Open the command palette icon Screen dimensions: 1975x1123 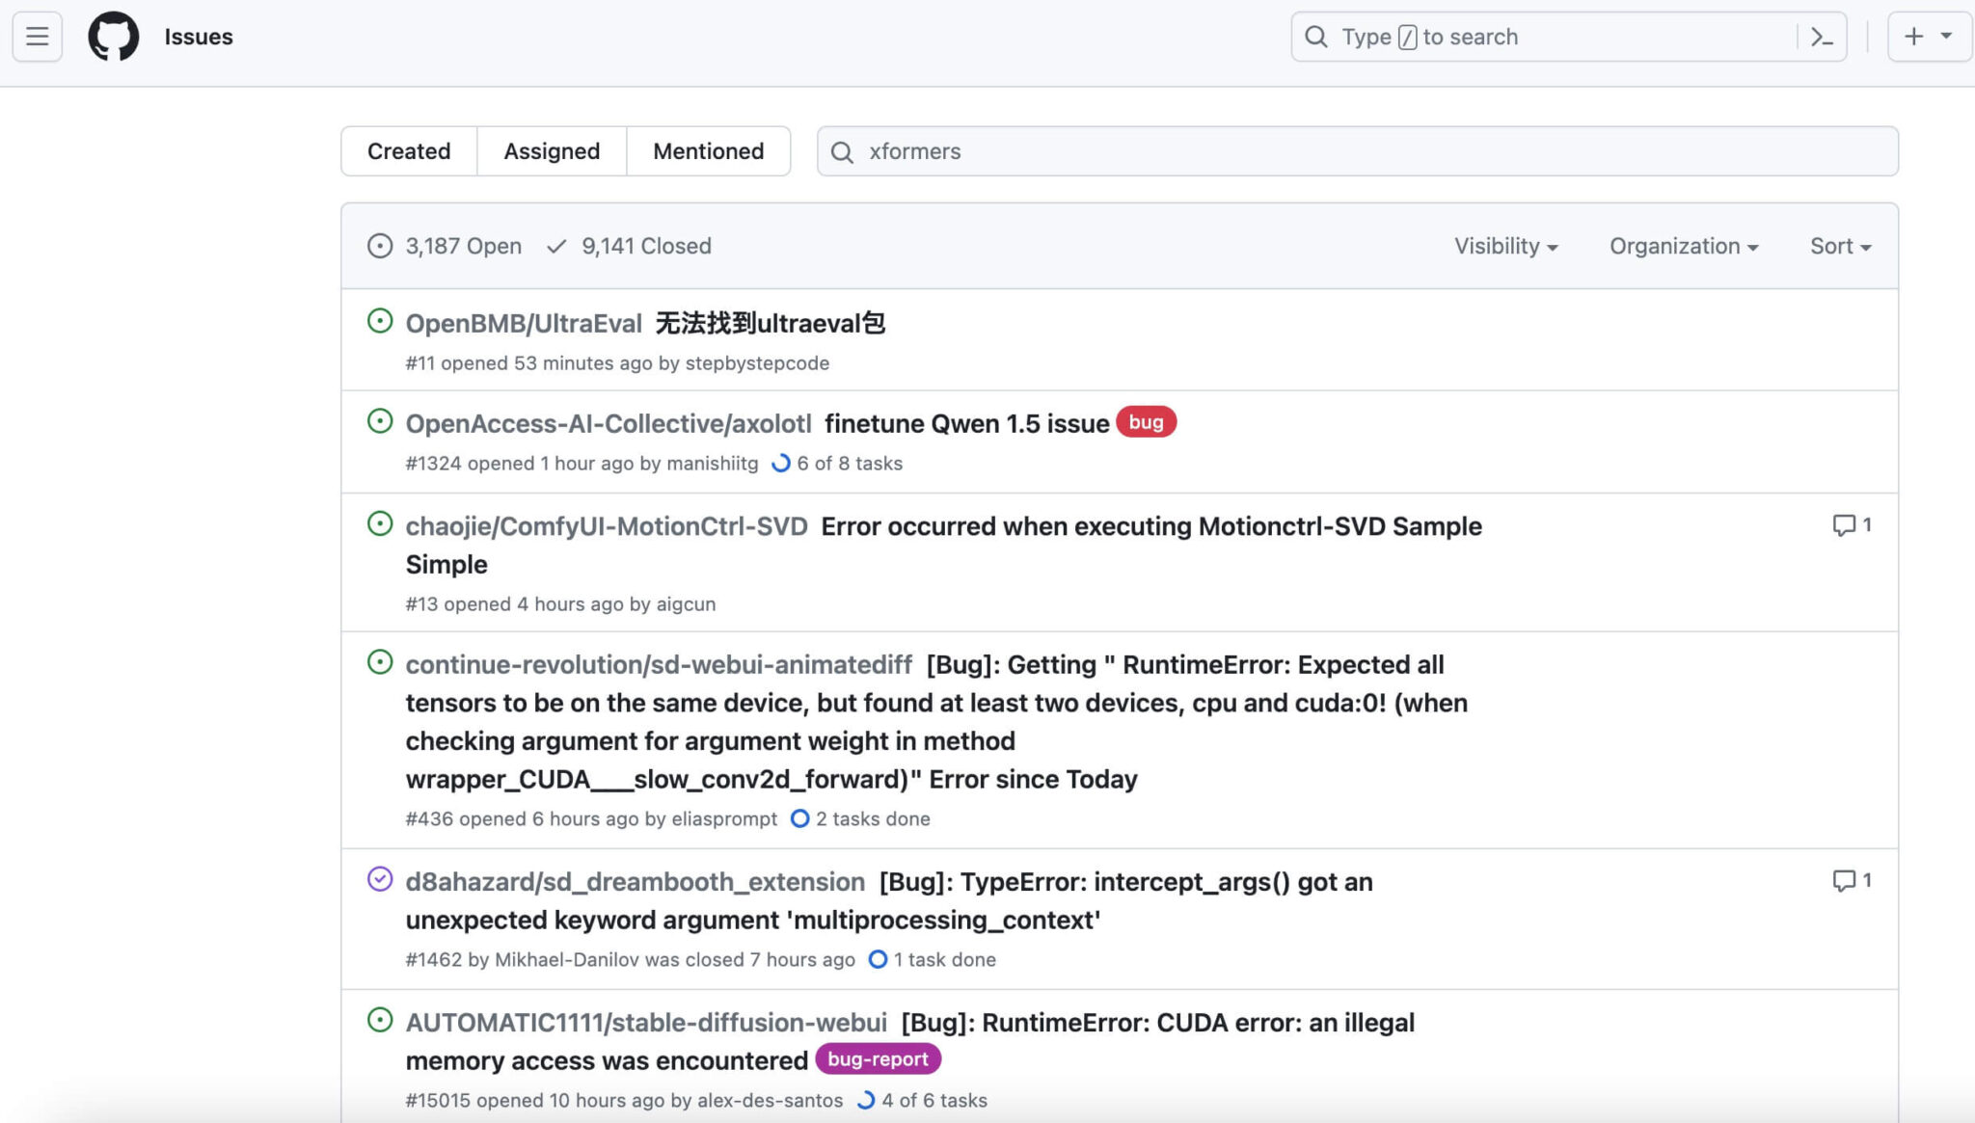pos(1821,37)
